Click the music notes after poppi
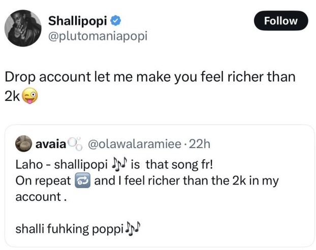 (x=133, y=228)
